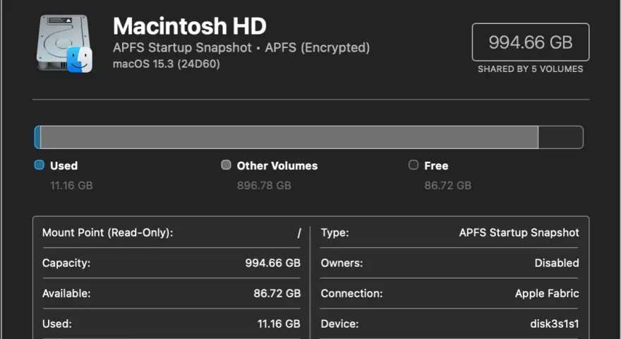The width and height of the screenshot is (621, 339).
Task: Click the Macintosh HD drive icon
Action: point(64,43)
